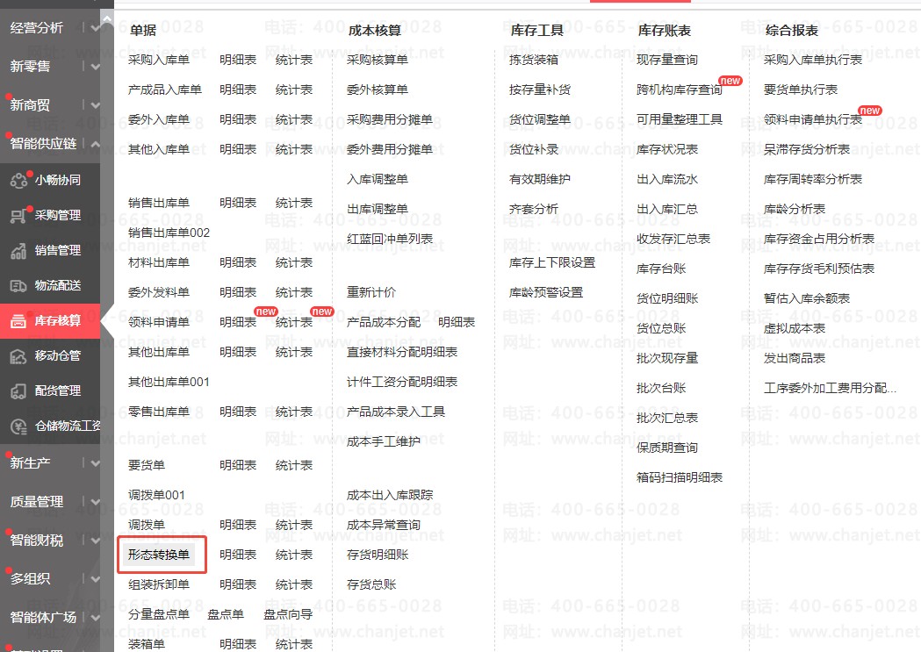Open the 库龄分析表 report link
Image resolution: width=921 pixels, height=652 pixels.
click(795, 209)
